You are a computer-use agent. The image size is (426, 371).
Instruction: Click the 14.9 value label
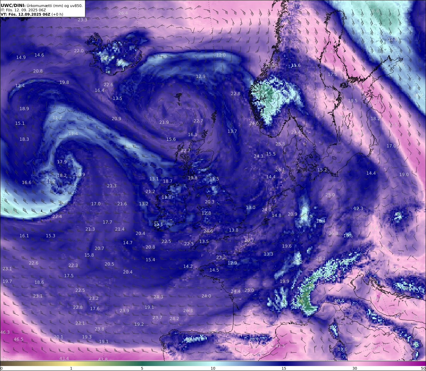pos(21,57)
